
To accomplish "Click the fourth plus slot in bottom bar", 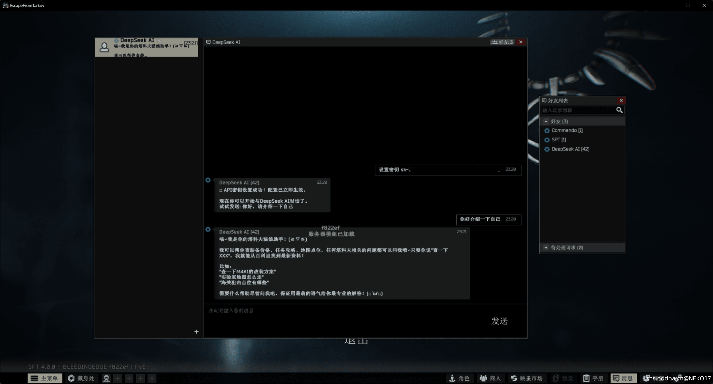I will (152, 378).
